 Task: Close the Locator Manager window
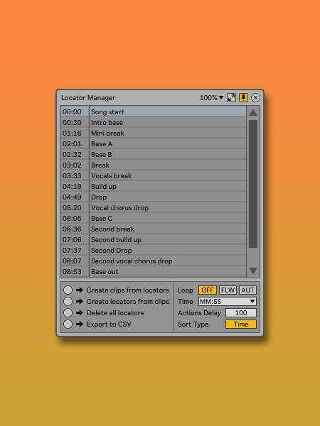(x=255, y=98)
